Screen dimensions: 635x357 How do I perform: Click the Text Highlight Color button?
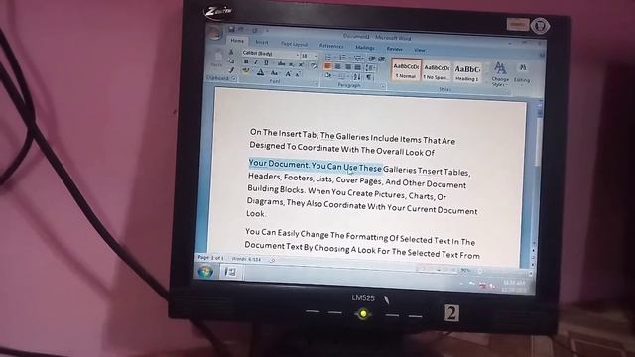[246, 70]
